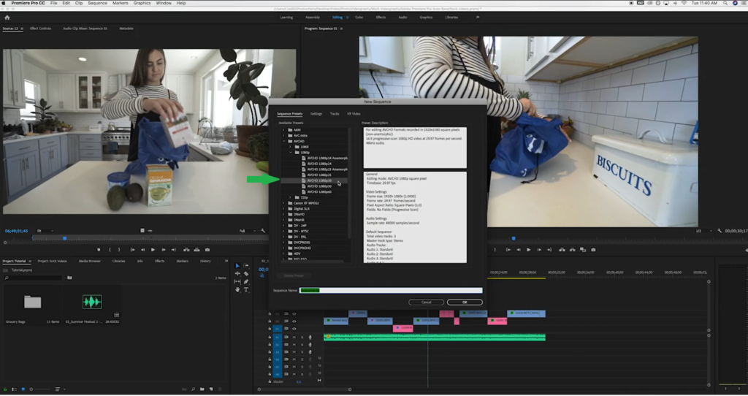Click the Insert button in Source monitor
This screenshot has height=396, width=748.
coord(186,250)
